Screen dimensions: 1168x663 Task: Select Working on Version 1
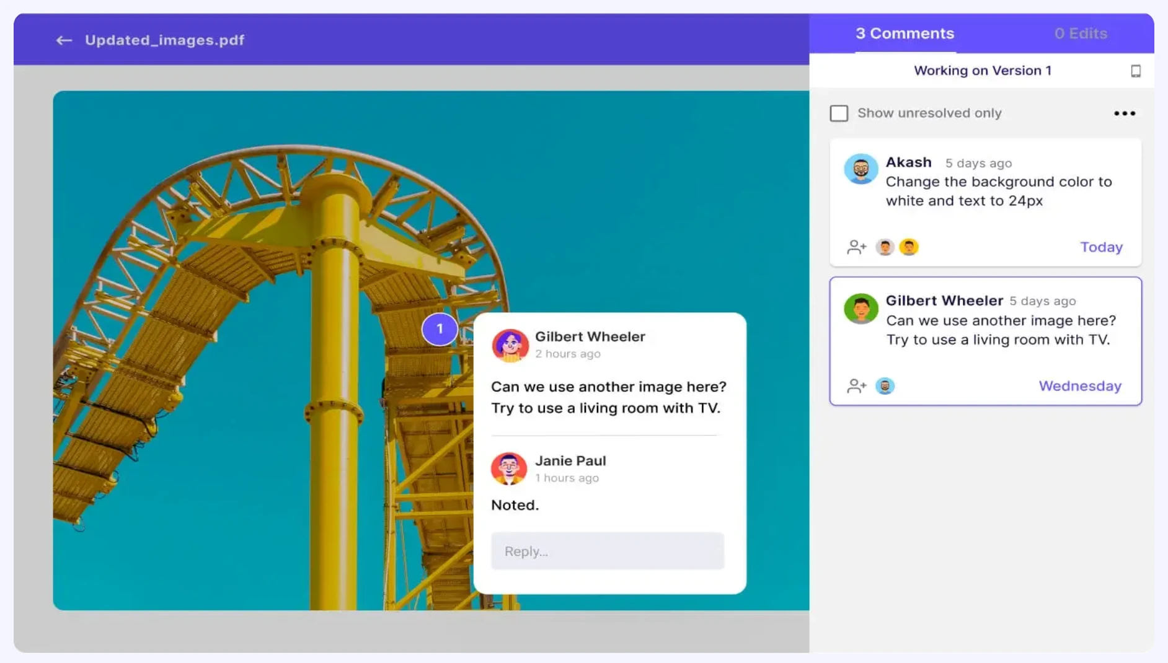[x=983, y=70]
